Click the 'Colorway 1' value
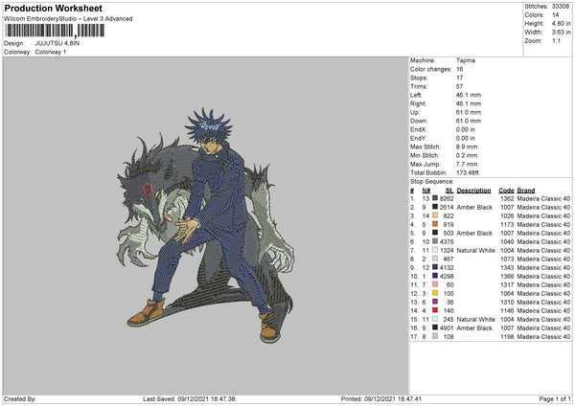575x406 pixels. 51,52
